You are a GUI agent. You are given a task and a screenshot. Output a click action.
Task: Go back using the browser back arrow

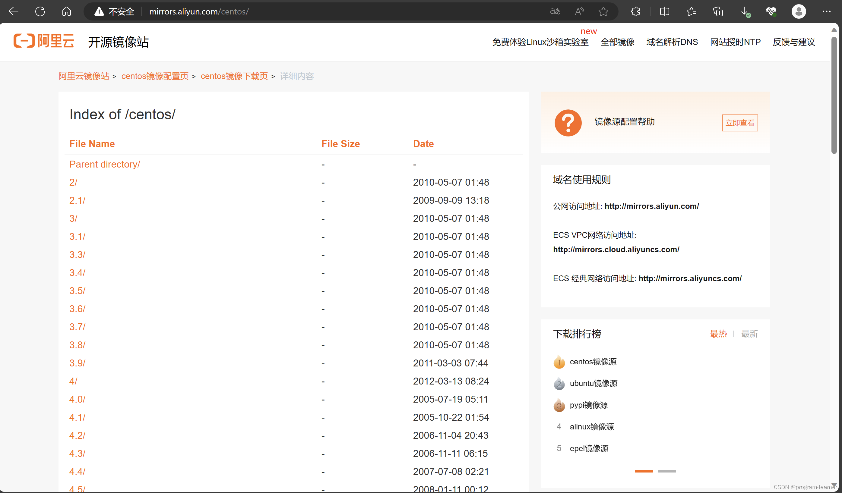(x=14, y=11)
